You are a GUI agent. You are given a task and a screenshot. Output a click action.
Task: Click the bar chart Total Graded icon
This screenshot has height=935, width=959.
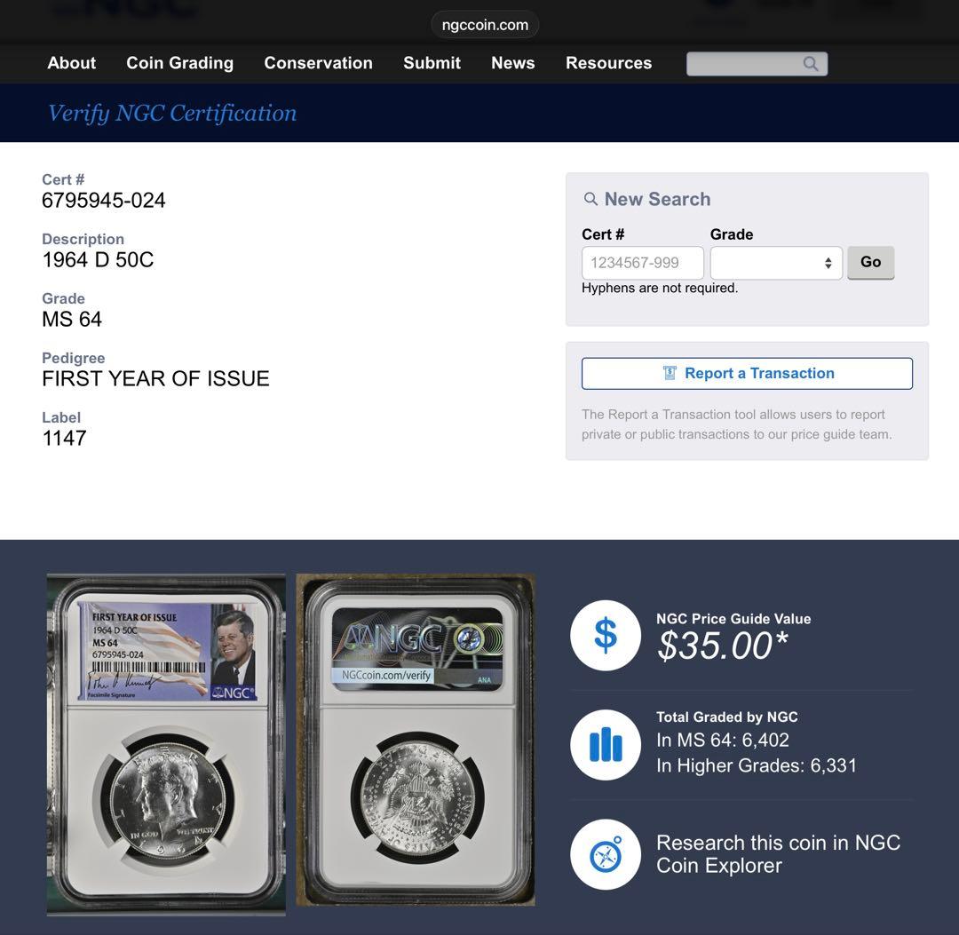[x=606, y=744]
